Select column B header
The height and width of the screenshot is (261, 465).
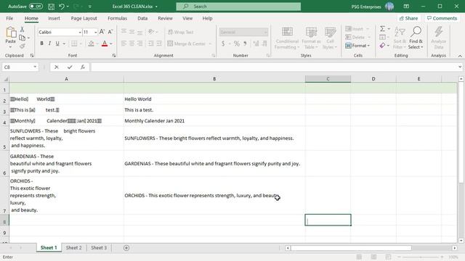[x=214, y=79]
